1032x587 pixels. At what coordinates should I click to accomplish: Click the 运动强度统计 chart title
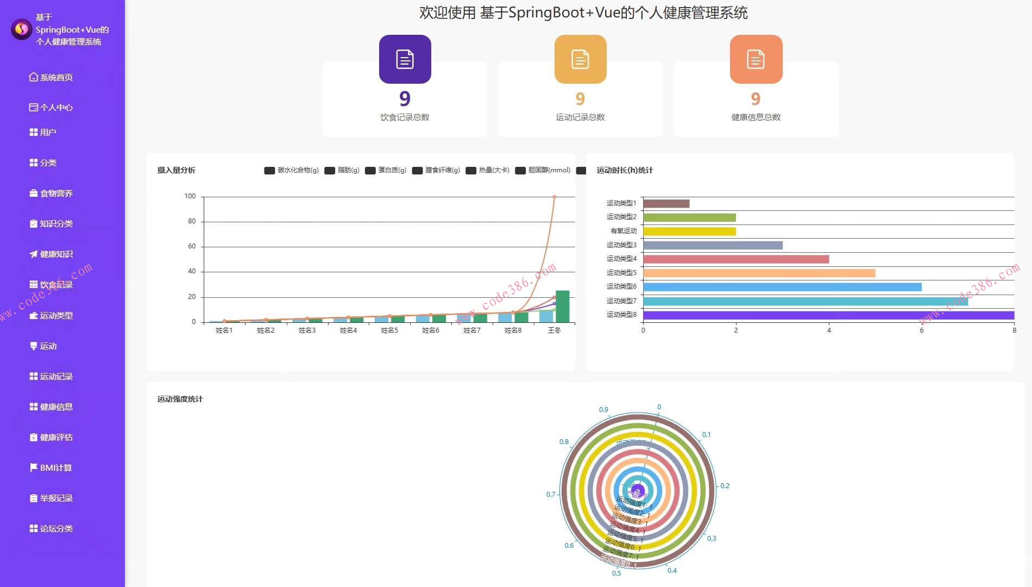(x=180, y=399)
